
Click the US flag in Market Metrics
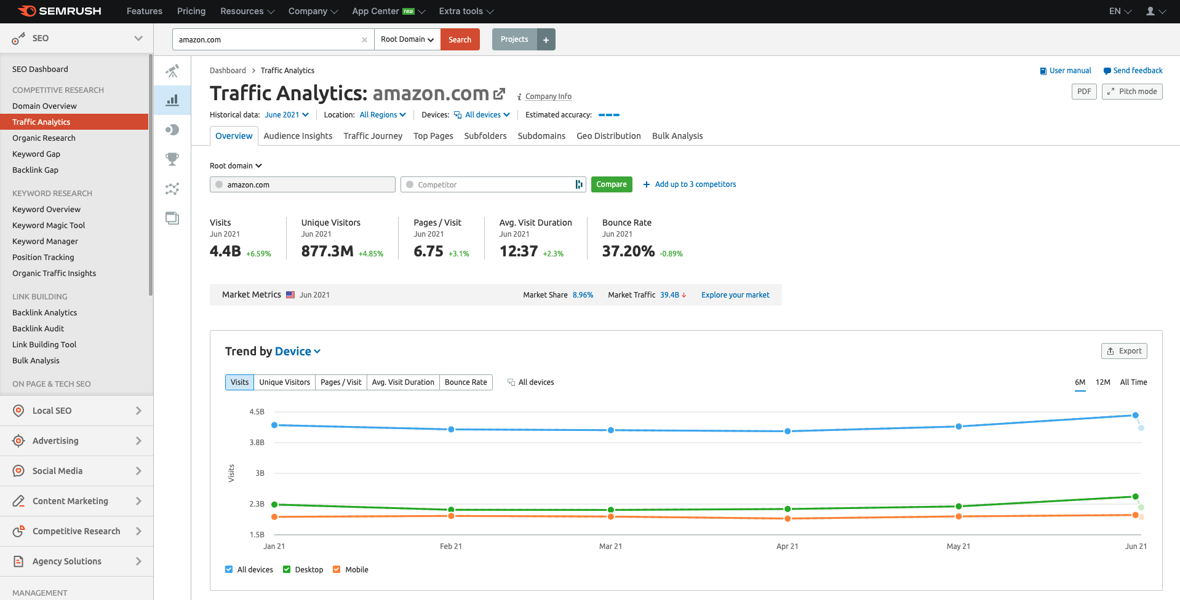click(x=290, y=294)
